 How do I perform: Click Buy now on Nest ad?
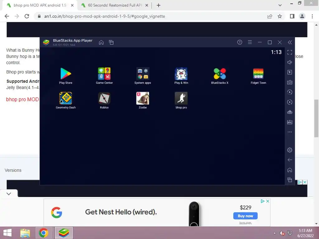tap(245, 216)
